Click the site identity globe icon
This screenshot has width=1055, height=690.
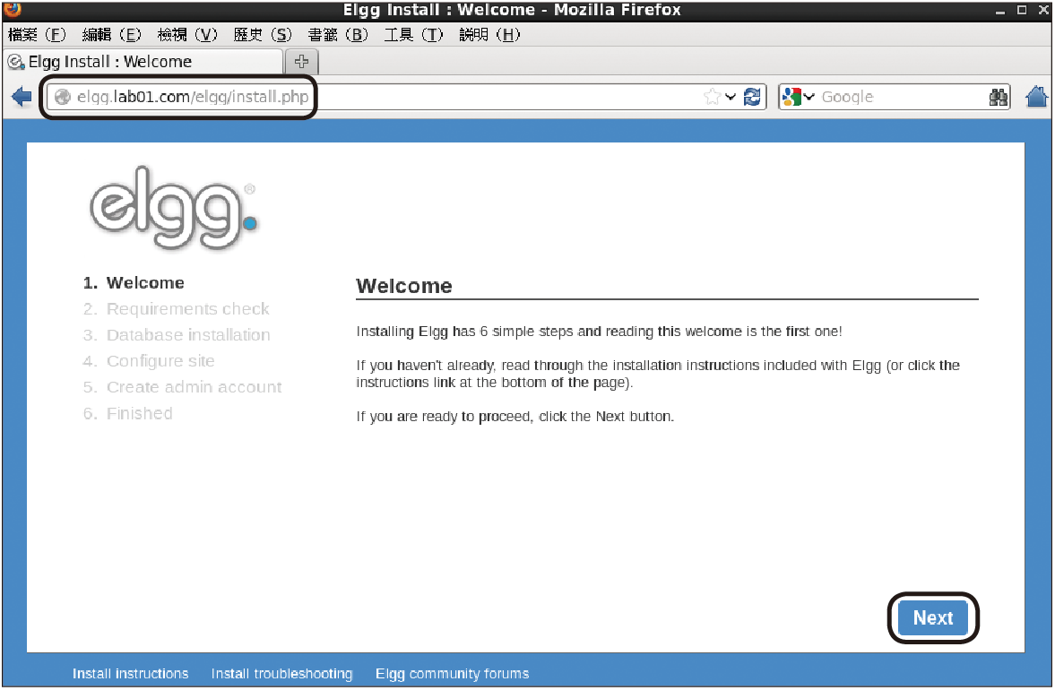click(63, 97)
